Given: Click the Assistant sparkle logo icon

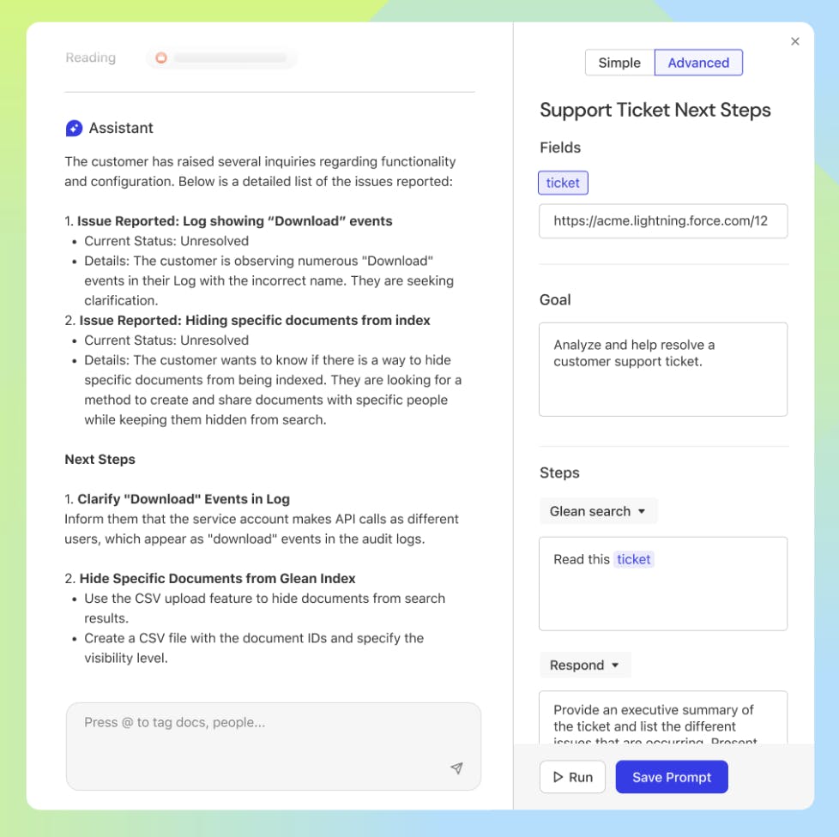Looking at the screenshot, I should [x=74, y=128].
